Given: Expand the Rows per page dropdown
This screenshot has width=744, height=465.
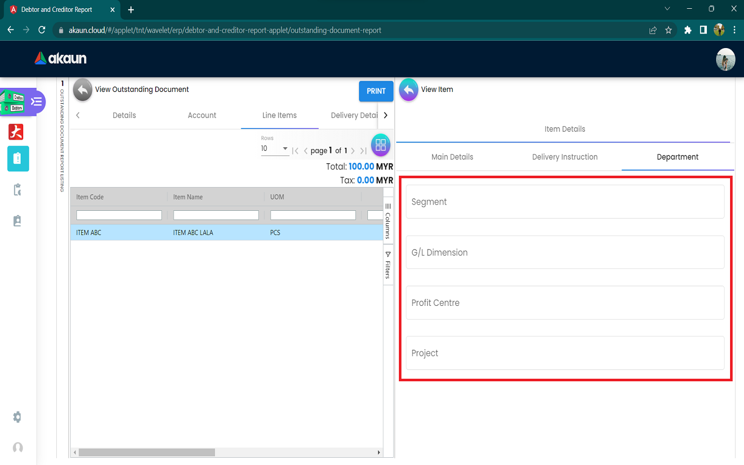Looking at the screenshot, I should click(x=274, y=149).
